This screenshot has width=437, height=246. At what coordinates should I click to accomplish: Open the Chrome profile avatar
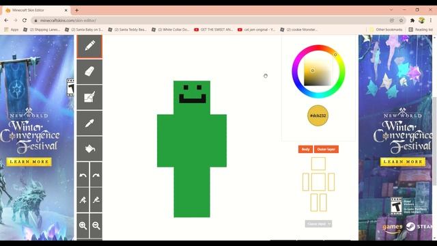[x=421, y=20]
